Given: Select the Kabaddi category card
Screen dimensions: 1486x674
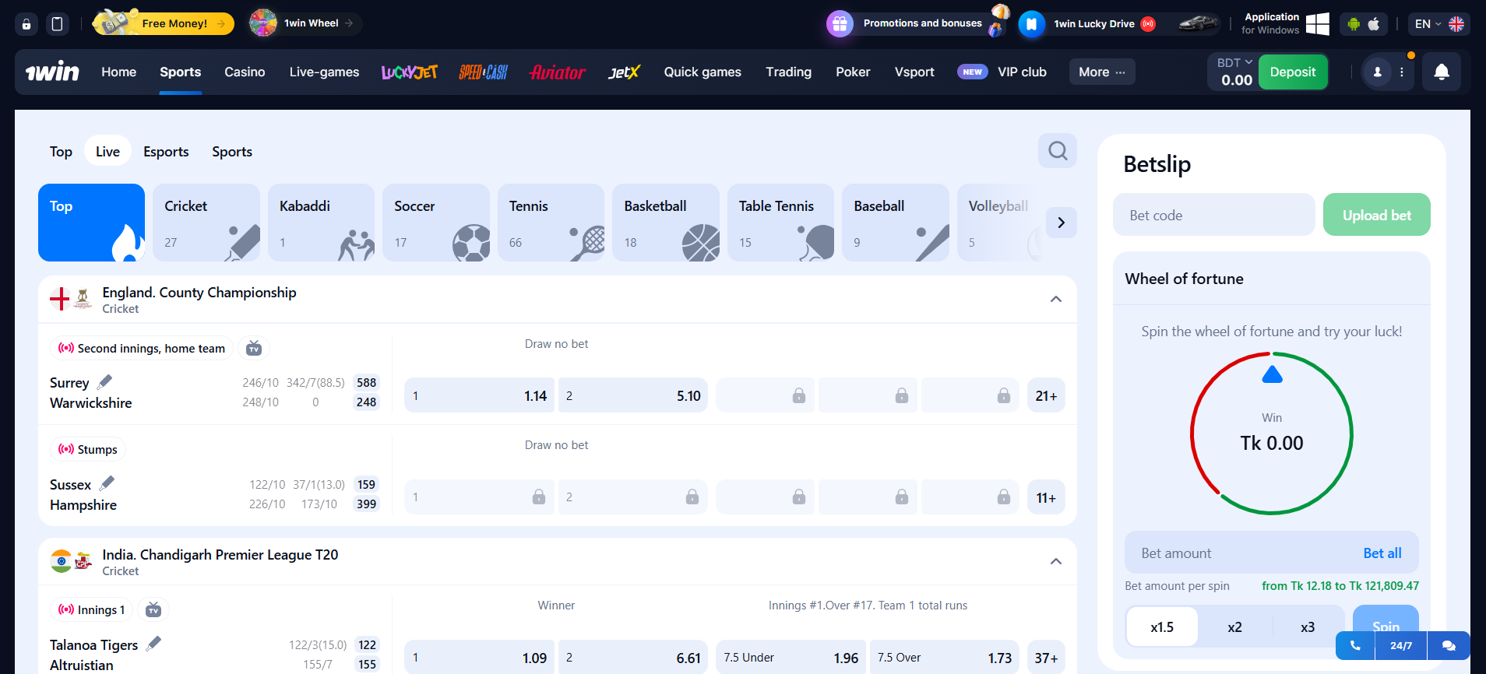Looking at the screenshot, I should [x=321, y=223].
